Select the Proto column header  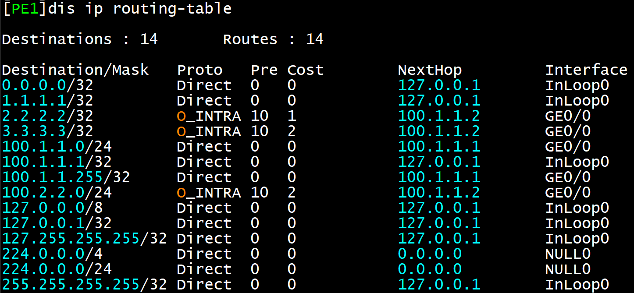click(x=199, y=69)
